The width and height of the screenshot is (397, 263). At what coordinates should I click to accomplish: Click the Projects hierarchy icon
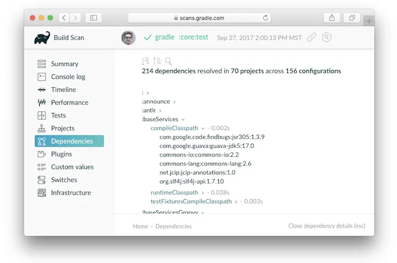coord(42,128)
